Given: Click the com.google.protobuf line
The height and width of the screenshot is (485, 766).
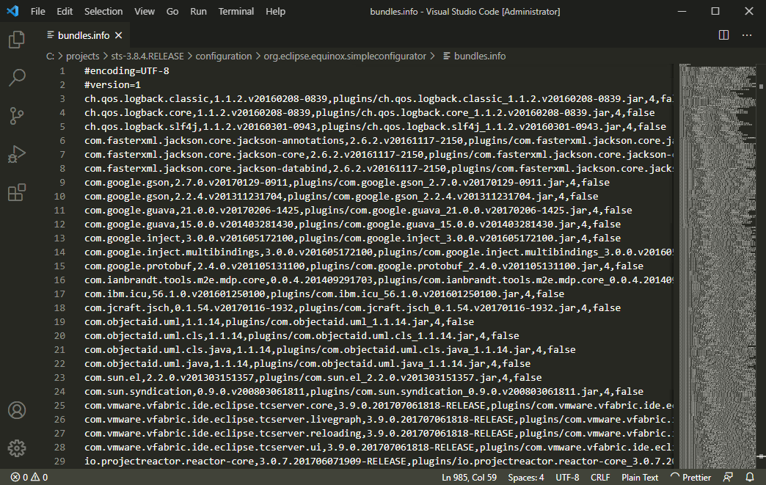Looking at the screenshot, I should [364, 266].
